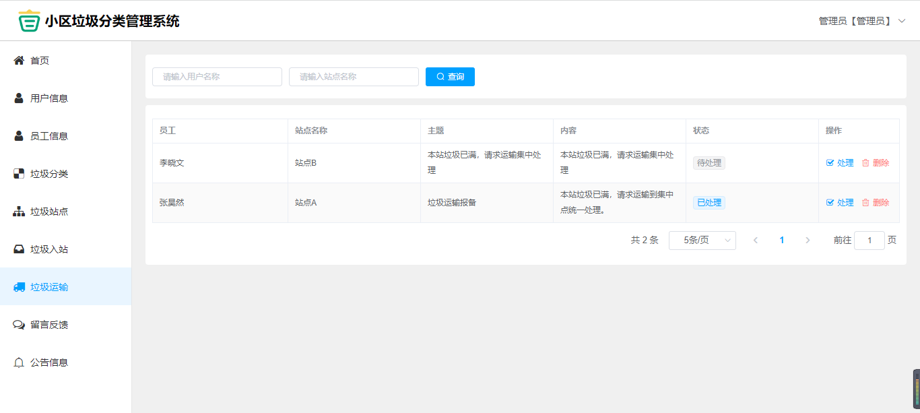920x413 pixels.
Task: Click the green trash bin app logo
Action: (x=29, y=21)
